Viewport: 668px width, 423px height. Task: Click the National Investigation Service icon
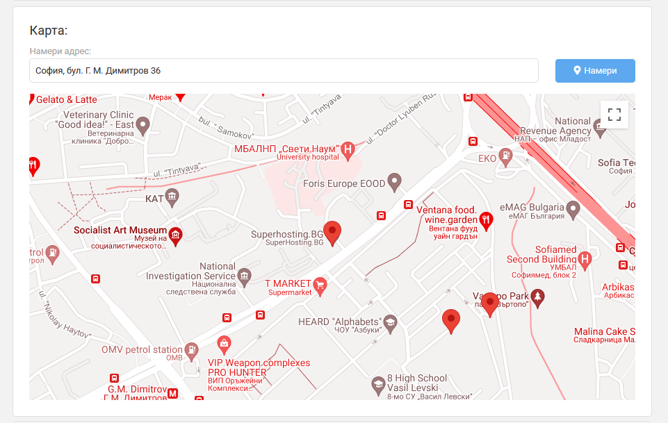[x=244, y=277]
